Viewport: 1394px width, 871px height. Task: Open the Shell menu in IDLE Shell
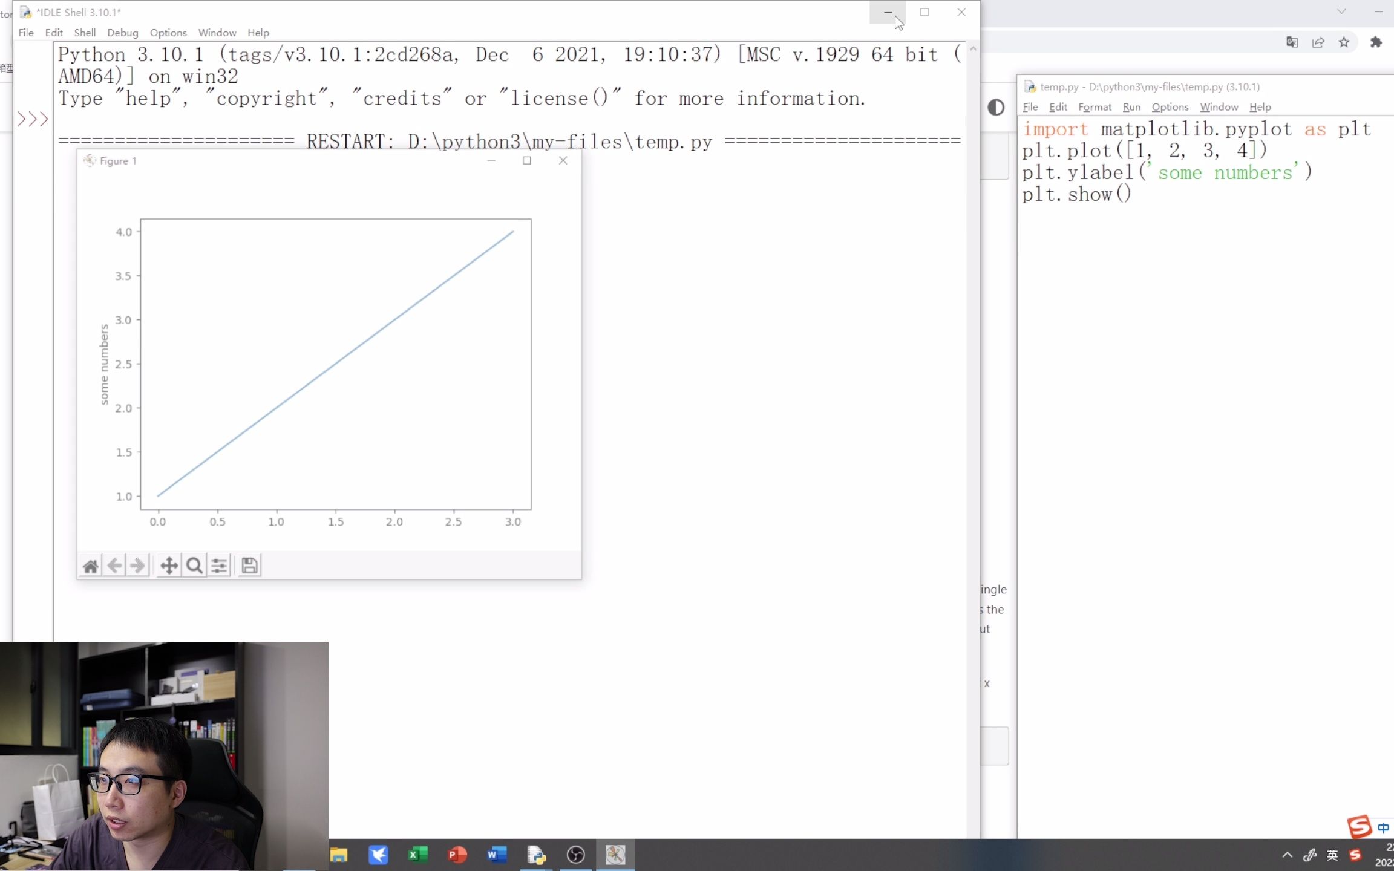85,33
